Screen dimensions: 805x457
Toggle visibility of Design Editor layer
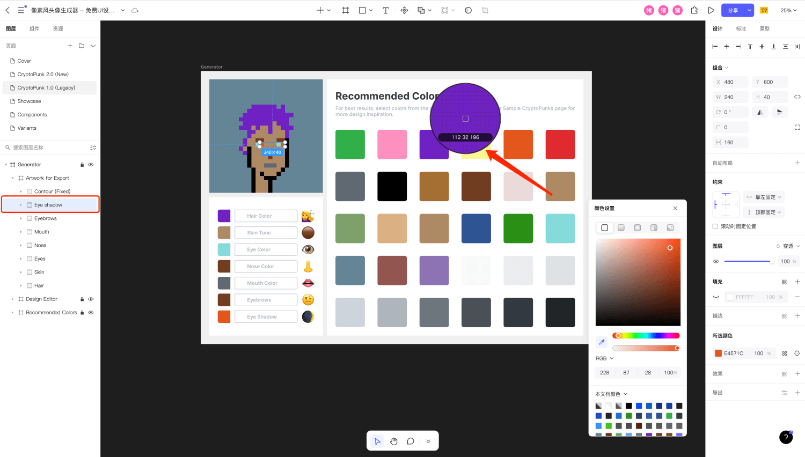click(91, 299)
